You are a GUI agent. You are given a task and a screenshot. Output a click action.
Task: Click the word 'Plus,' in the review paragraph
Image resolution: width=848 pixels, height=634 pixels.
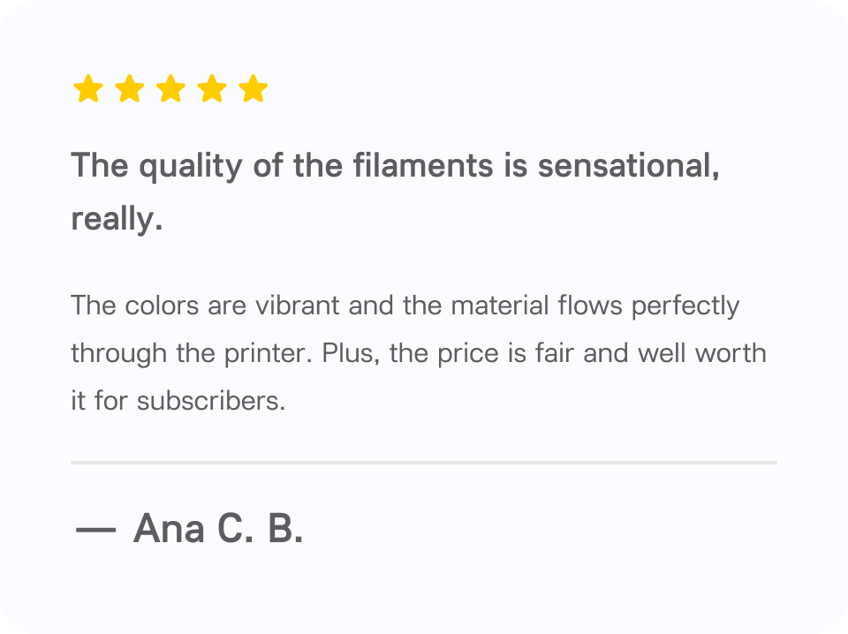[x=351, y=354]
